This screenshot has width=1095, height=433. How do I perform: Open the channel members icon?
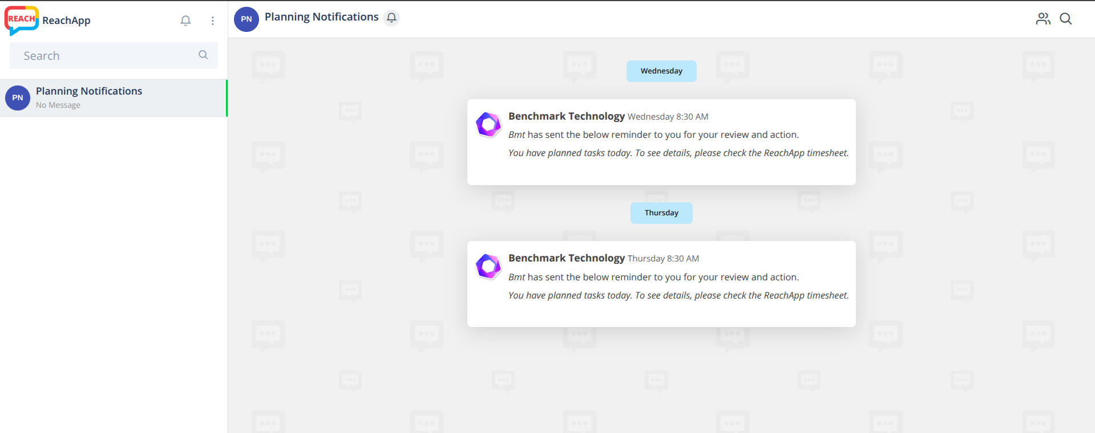(1043, 19)
